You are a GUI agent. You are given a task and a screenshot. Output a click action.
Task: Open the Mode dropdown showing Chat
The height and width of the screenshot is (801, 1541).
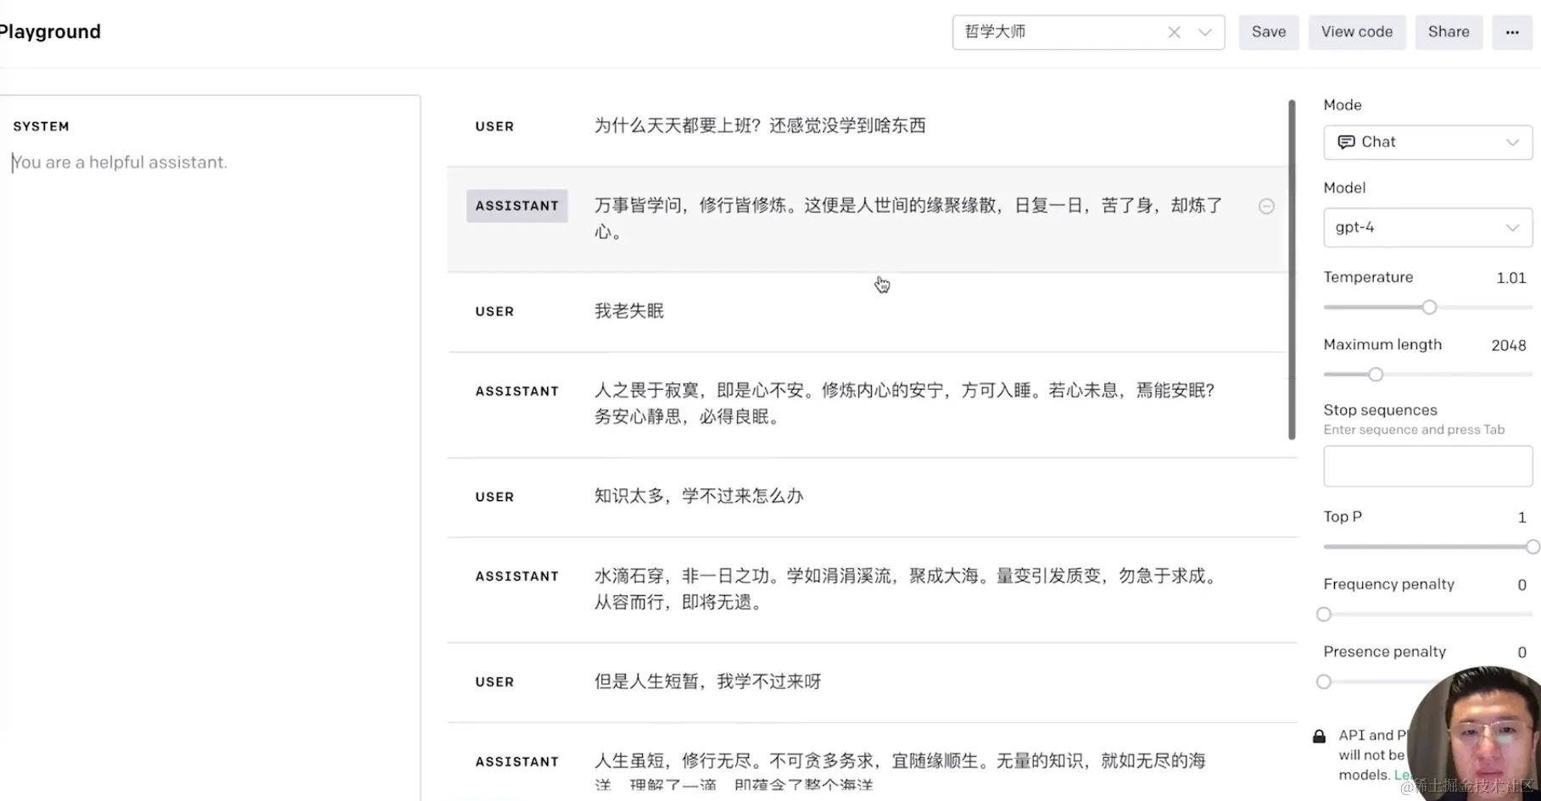coord(1428,142)
